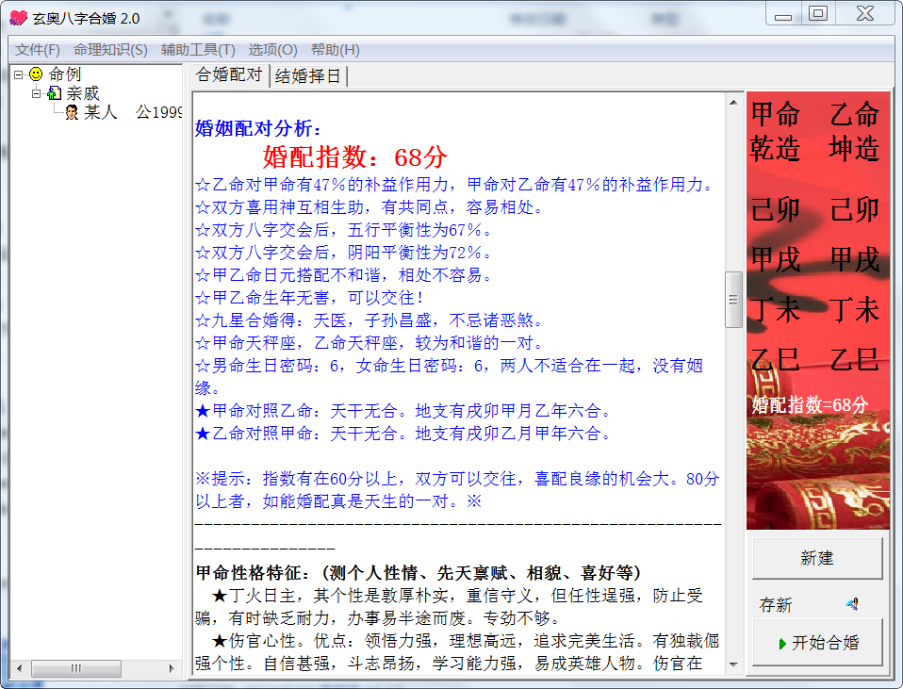Click the pin icon next to 存新
Screen dimensions: 903x689
[x=852, y=604]
